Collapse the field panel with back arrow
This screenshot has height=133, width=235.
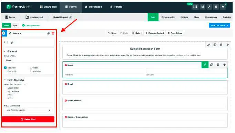click(x=4, y=33)
